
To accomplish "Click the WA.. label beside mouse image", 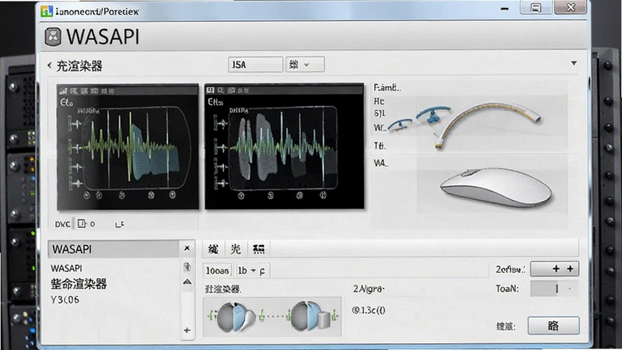I will click(x=381, y=163).
